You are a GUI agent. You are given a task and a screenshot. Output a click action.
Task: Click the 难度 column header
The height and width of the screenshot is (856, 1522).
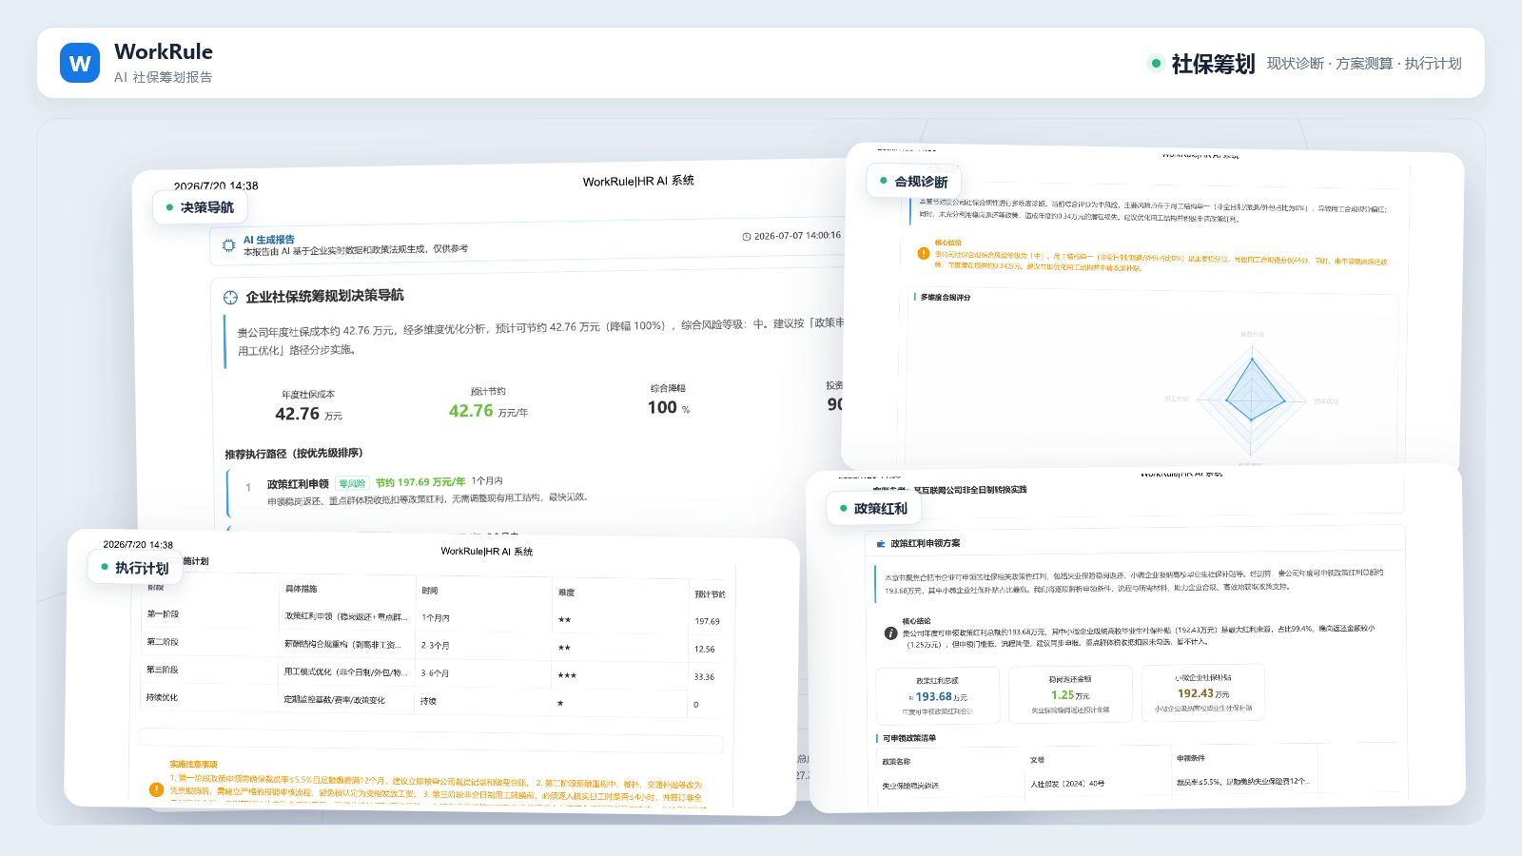point(567,593)
